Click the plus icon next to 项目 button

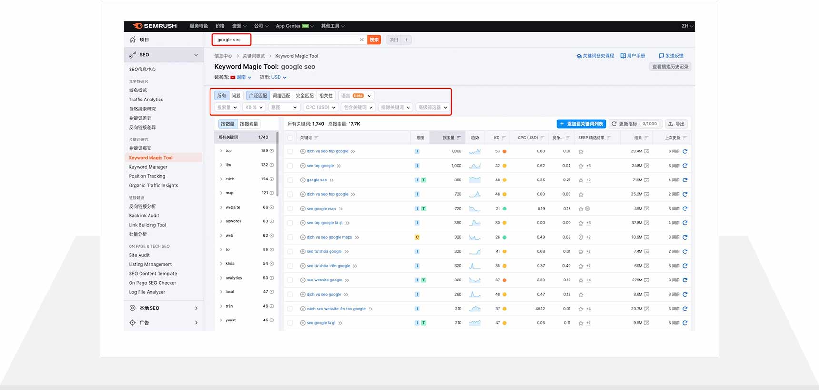point(406,40)
